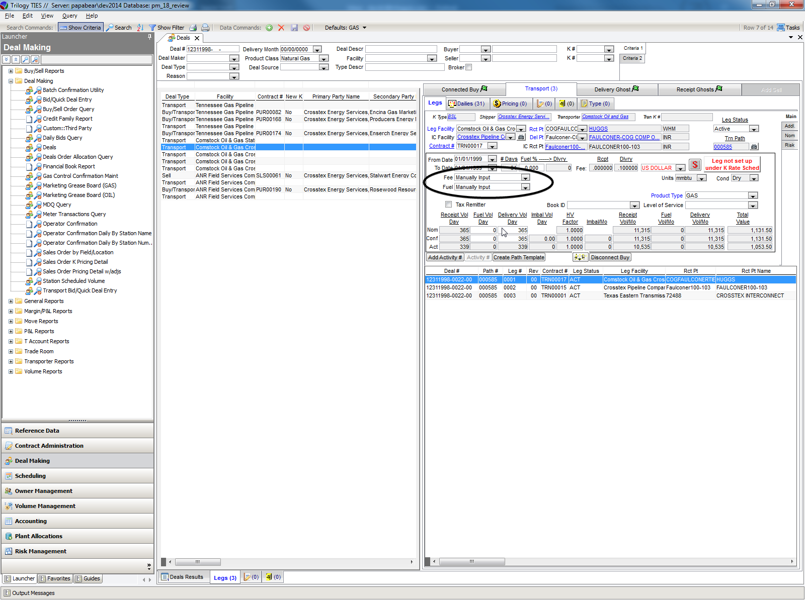This screenshot has width=805, height=603.
Task: Click the sort A-Z icon in toolbar
Action: click(140, 28)
